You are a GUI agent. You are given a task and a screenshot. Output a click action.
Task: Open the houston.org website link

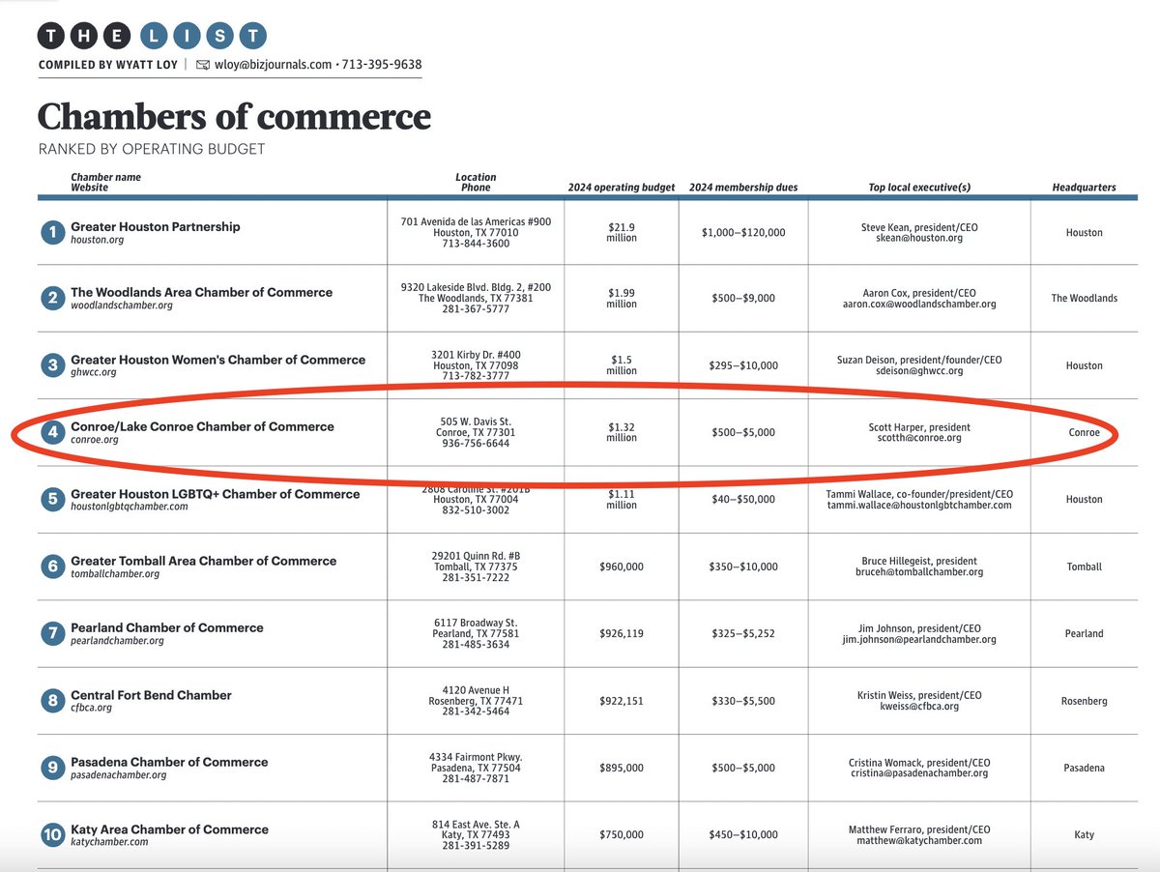pyautogui.click(x=98, y=239)
